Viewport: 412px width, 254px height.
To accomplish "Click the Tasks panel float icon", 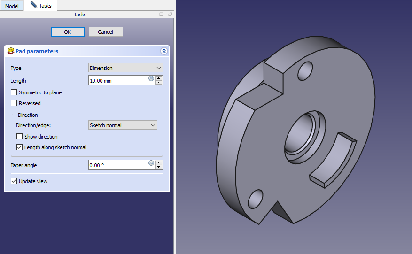I will click(170, 15).
